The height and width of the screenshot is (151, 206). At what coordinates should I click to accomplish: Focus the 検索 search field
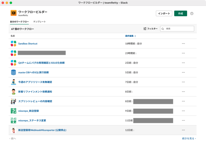pyautogui.click(x=177, y=29)
